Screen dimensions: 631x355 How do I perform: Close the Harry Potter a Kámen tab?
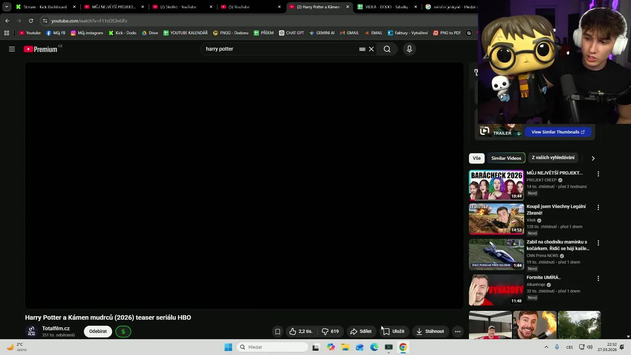348,7
